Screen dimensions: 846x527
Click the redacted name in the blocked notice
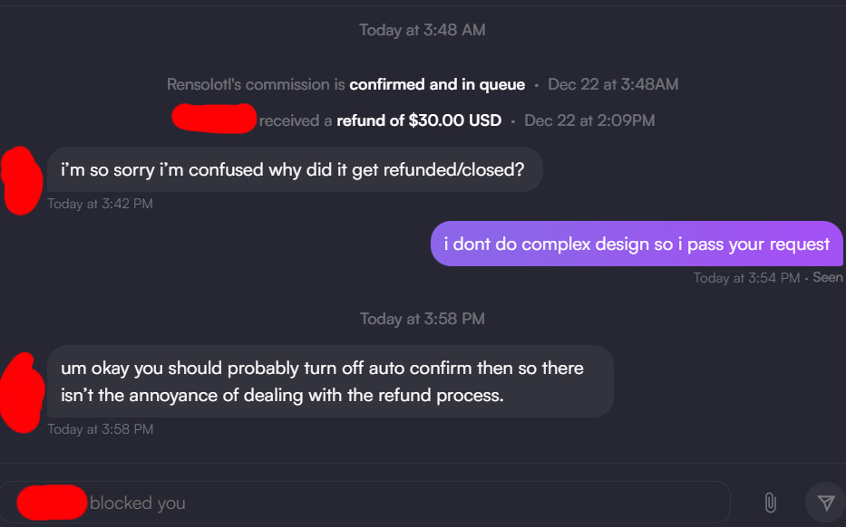pos(52,502)
